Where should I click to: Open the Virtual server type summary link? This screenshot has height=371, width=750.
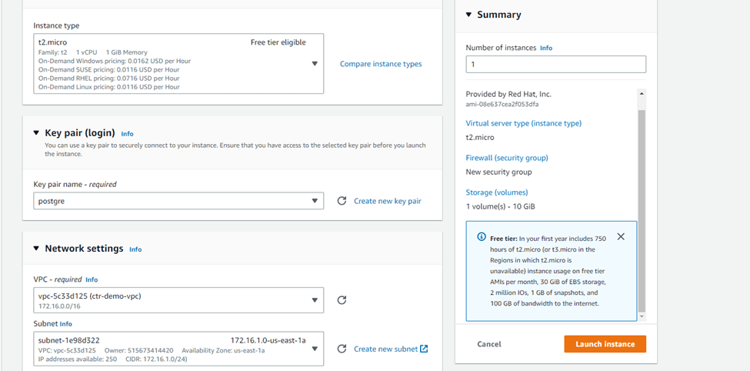(523, 123)
